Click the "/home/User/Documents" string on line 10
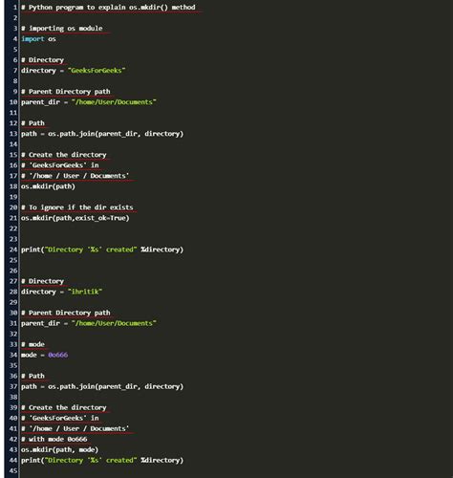 coord(114,102)
